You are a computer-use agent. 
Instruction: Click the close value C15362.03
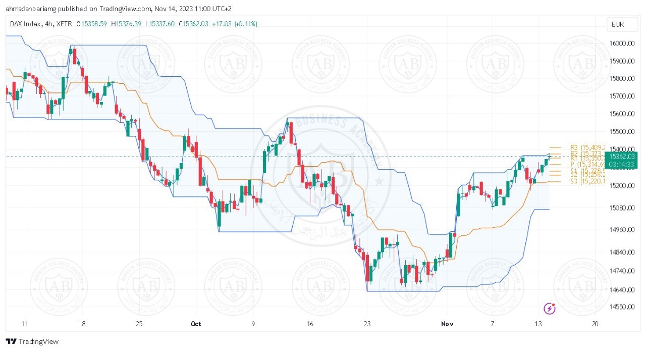pyautogui.click(x=194, y=23)
